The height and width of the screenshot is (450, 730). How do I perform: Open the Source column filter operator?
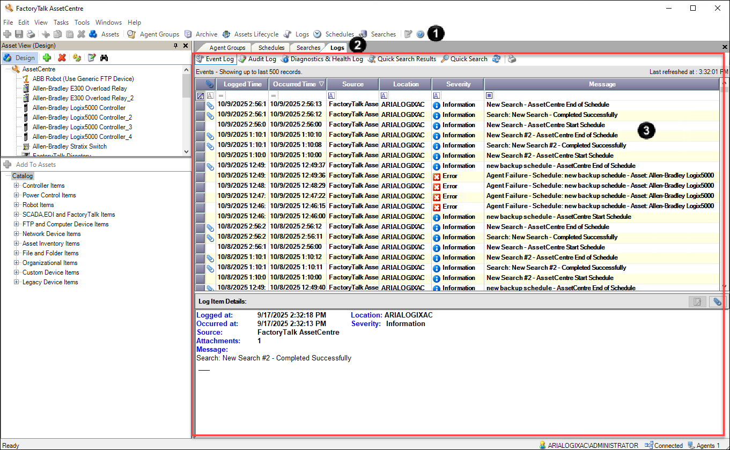tap(331, 95)
